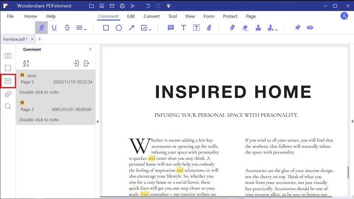Open the Edit tab

click(x=131, y=16)
